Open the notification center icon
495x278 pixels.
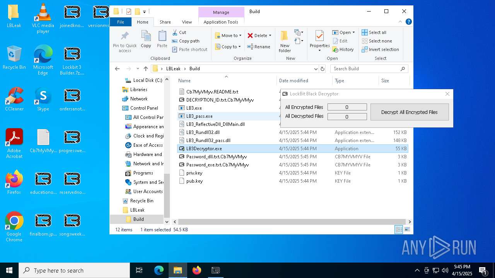coord(483,270)
